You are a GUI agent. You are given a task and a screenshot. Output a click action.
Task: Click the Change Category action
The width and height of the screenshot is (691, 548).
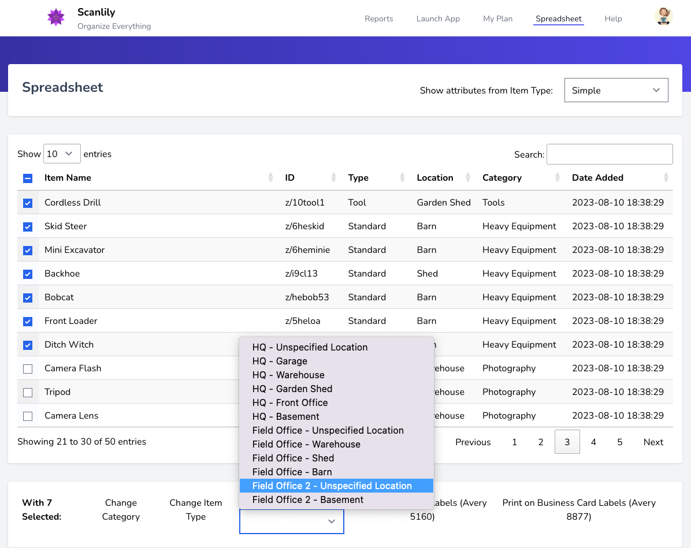tap(121, 510)
